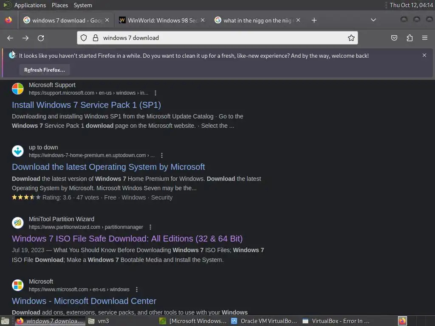
Task: Open a new tab with plus button
Action: coord(314,20)
